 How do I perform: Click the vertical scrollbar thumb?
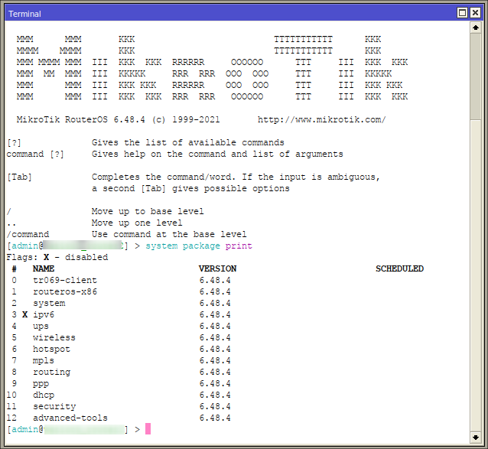click(476, 76)
